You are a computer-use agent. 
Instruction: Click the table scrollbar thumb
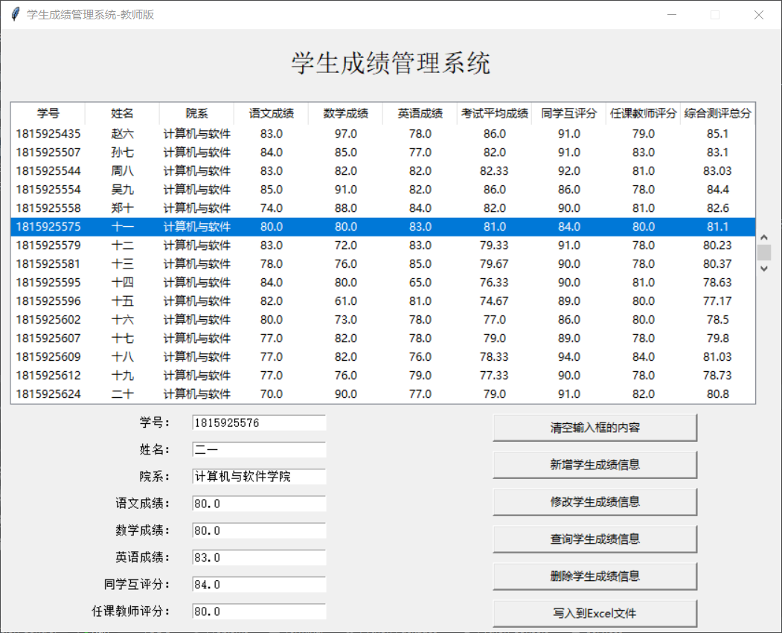point(763,253)
